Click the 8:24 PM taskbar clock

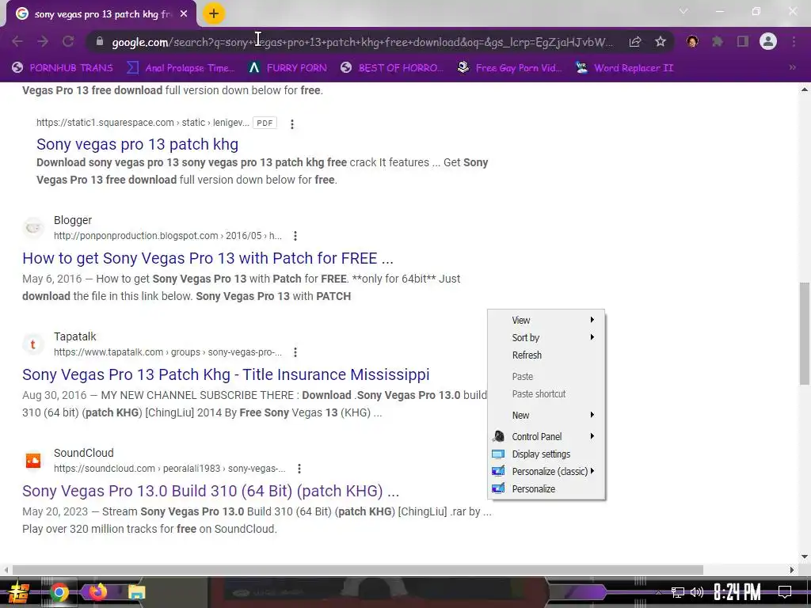(x=737, y=592)
